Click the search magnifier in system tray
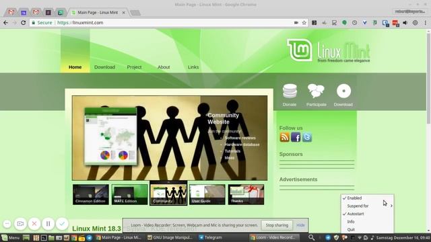The width and height of the screenshot is (431, 242). pyautogui.click(x=311, y=237)
